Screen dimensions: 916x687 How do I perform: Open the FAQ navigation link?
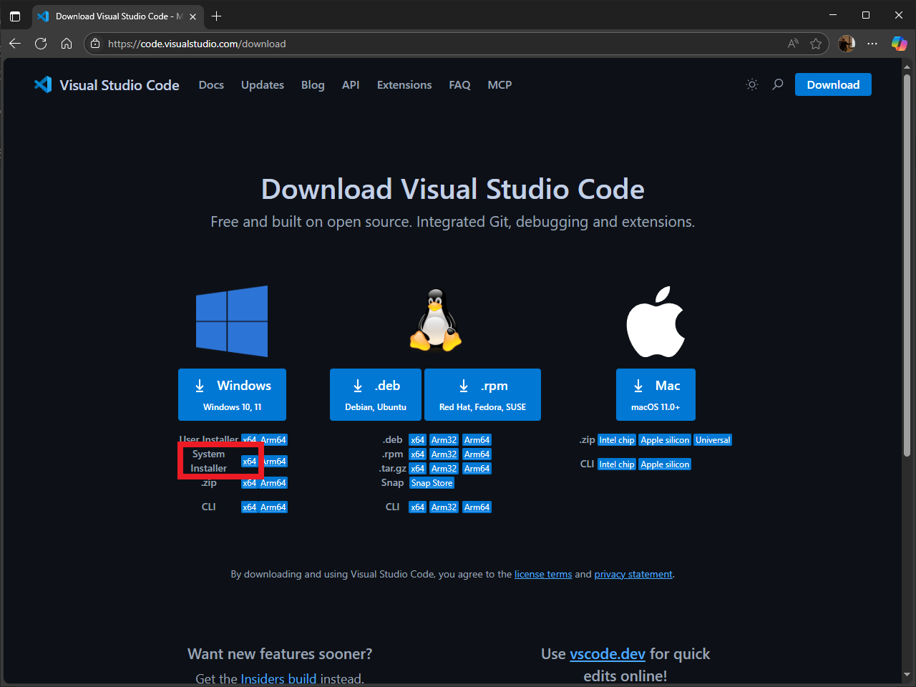(459, 84)
